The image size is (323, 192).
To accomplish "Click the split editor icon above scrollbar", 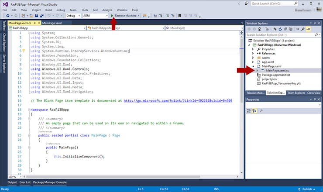I will 241,33.
